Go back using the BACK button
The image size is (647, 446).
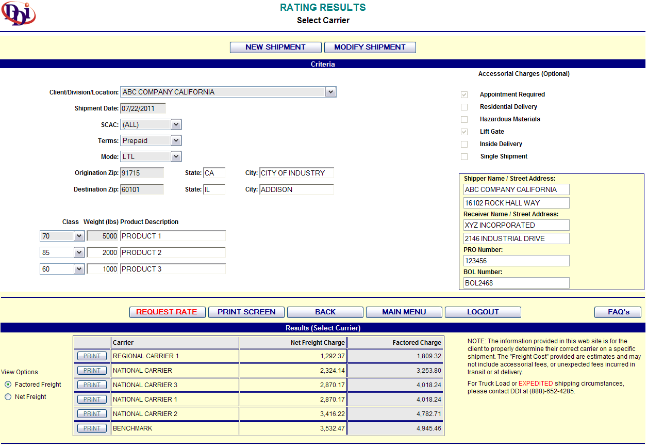click(x=325, y=312)
